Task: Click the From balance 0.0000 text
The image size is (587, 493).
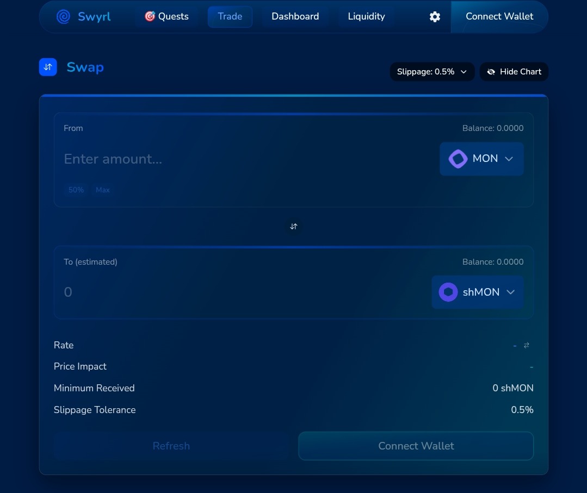Action: coord(493,128)
